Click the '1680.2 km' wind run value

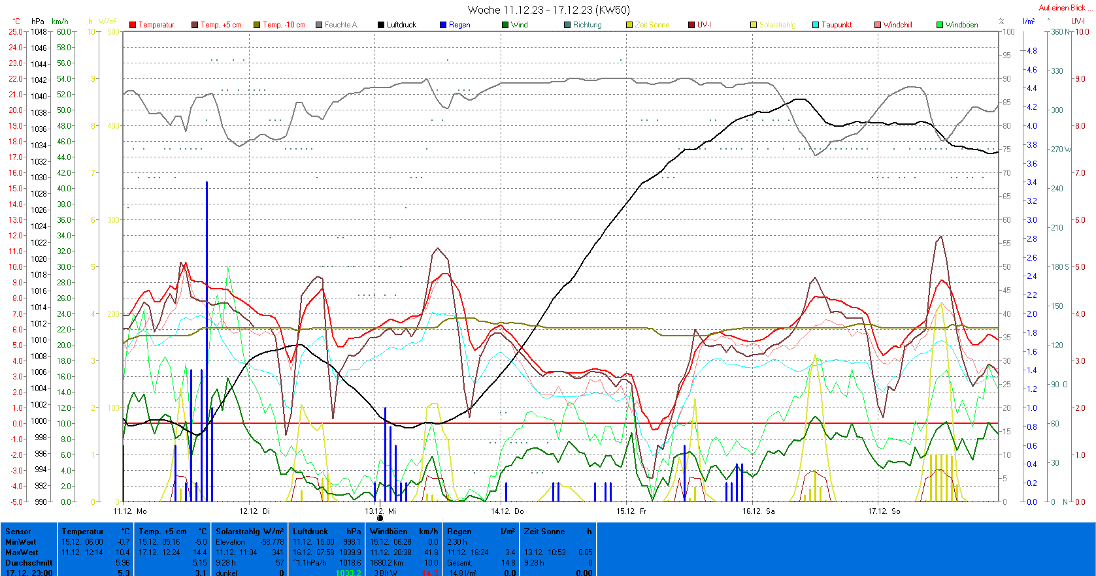pos(386,563)
